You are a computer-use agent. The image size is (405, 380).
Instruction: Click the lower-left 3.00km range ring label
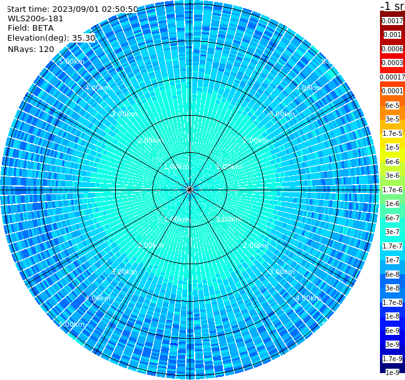point(124,272)
